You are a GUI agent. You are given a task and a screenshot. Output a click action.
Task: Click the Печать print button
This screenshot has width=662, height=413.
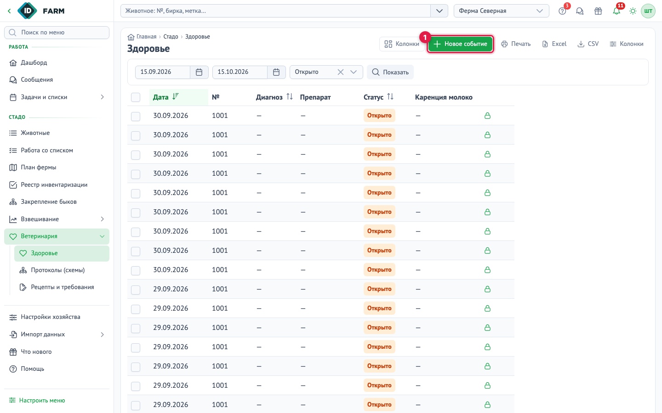pyautogui.click(x=516, y=44)
